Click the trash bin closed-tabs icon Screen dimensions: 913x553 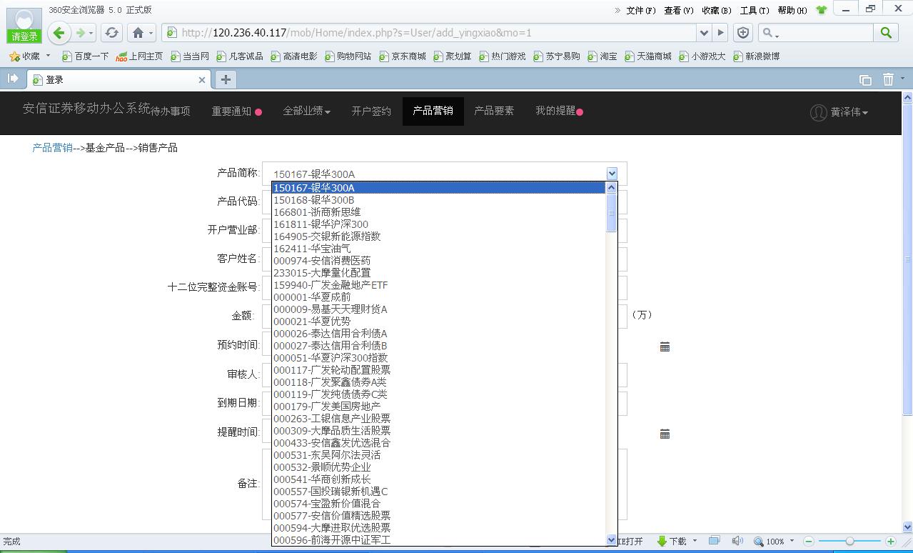888,79
